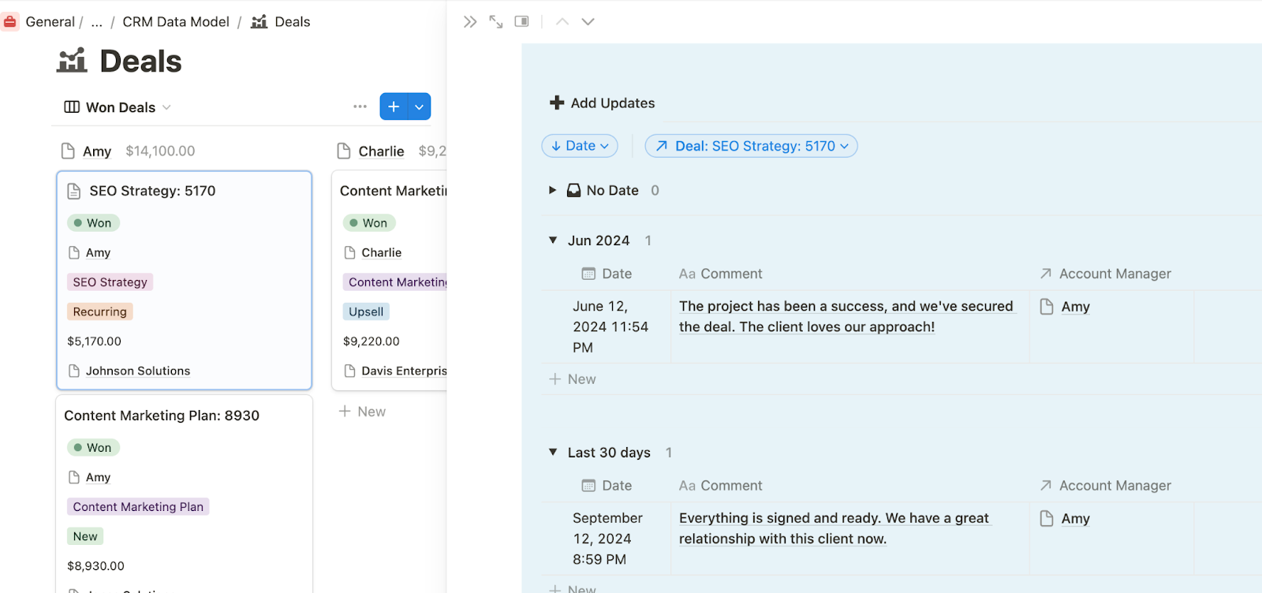Open Johnson Solutions company link
The image size is (1262, 593).
pos(138,371)
